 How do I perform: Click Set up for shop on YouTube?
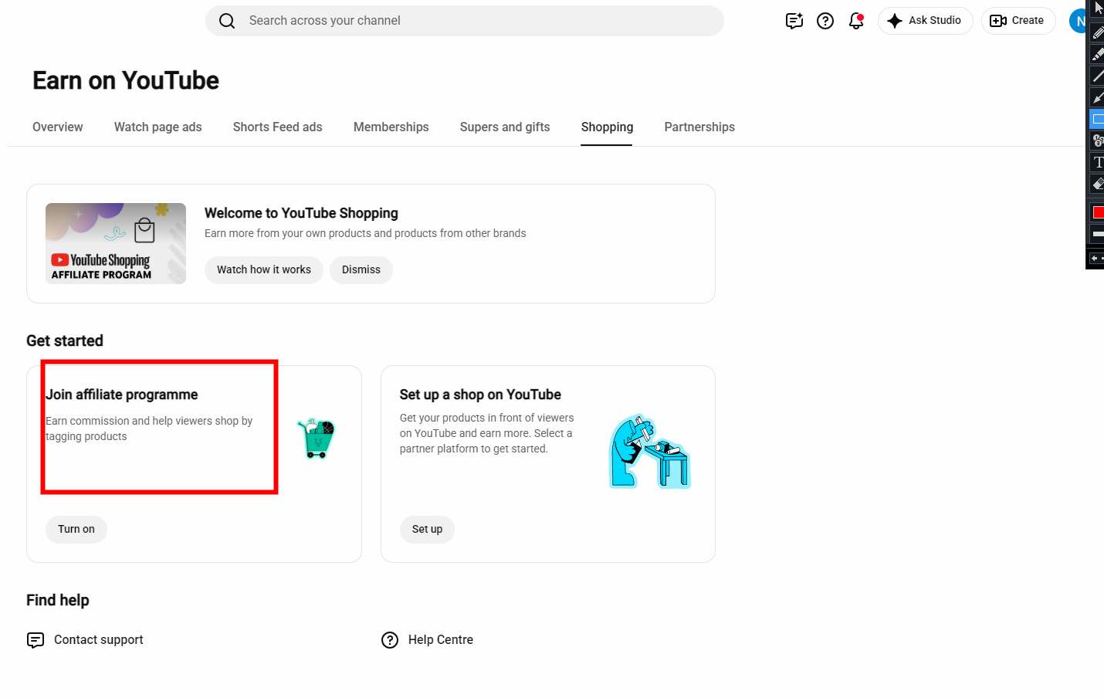click(x=427, y=530)
